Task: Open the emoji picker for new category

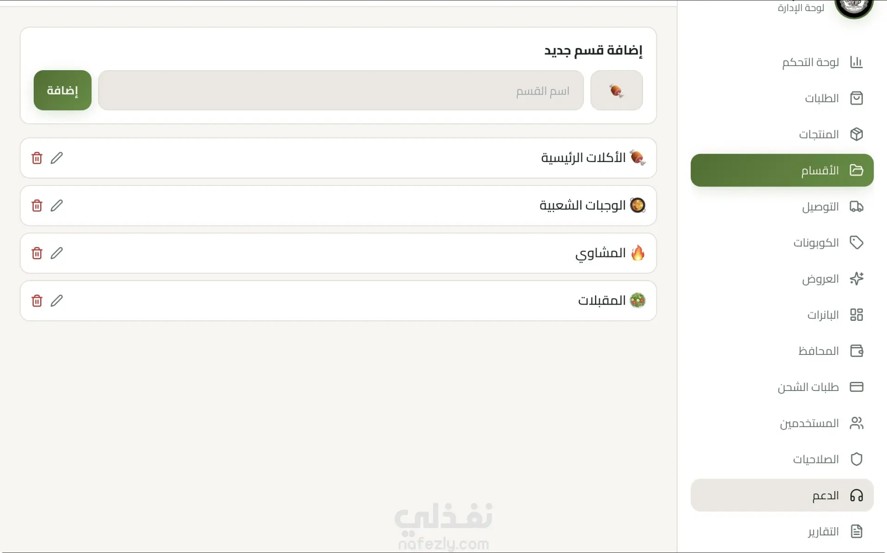Action: (616, 90)
